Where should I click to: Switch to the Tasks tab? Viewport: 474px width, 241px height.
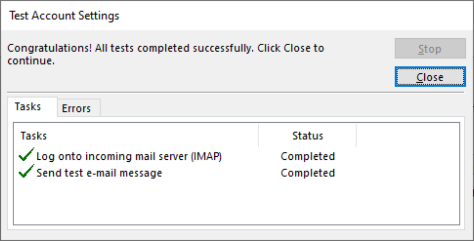[x=28, y=107]
